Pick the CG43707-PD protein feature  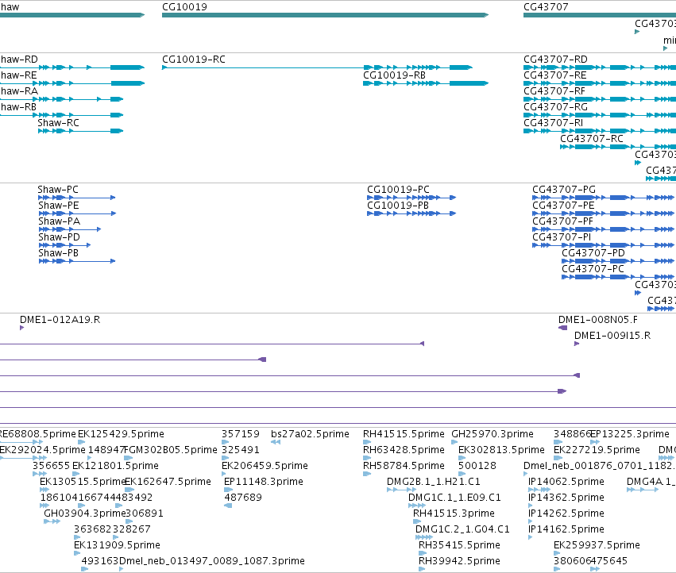[x=619, y=261]
